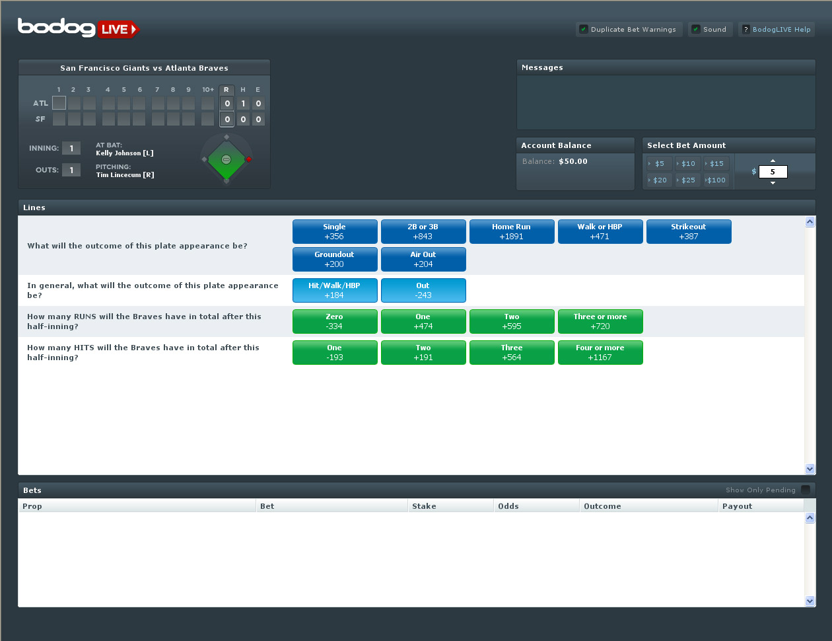832x641 pixels.
Task: Click pitcher name Tim Lincecum [R]
Action: click(125, 175)
